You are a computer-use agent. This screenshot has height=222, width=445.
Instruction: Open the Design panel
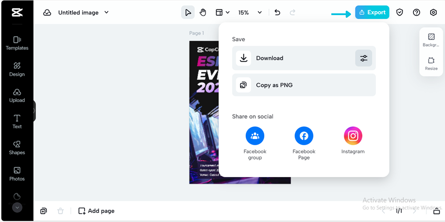pos(17,70)
